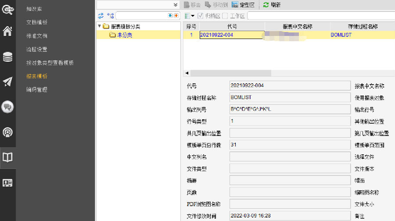Click the top-left combo box field
Viewport: 395px width, 221px height.
click(138, 4)
